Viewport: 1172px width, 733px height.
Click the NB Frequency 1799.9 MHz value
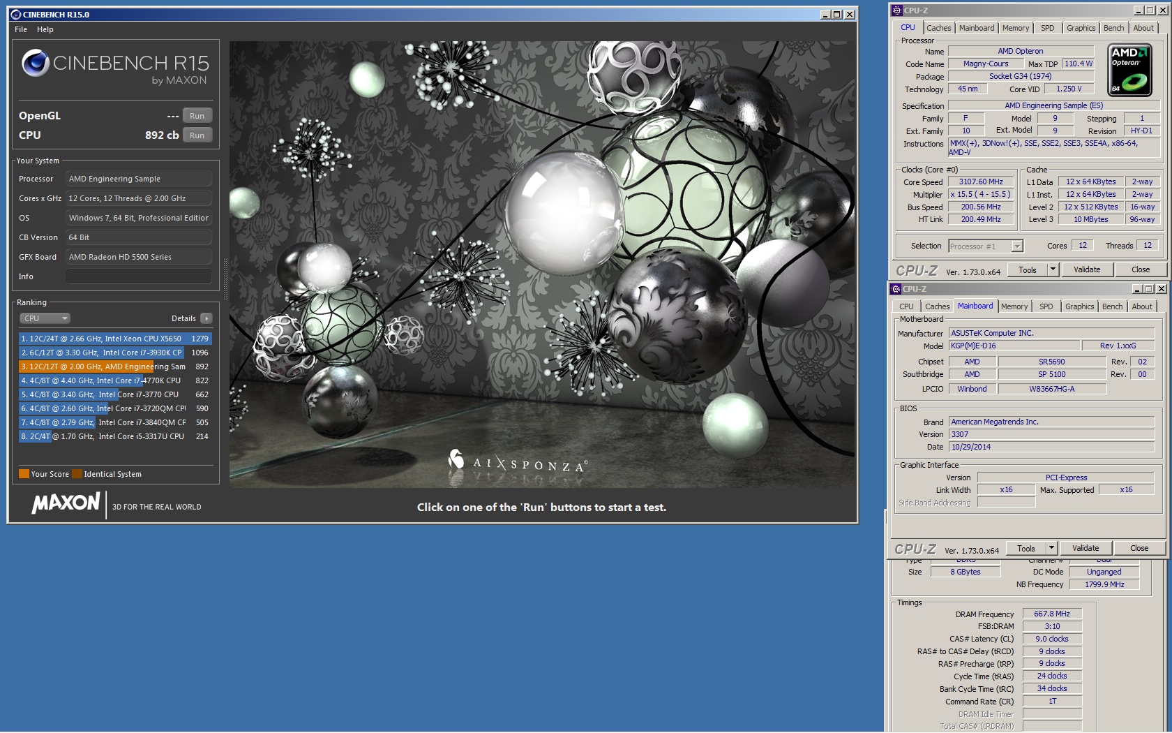(1104, 585)
